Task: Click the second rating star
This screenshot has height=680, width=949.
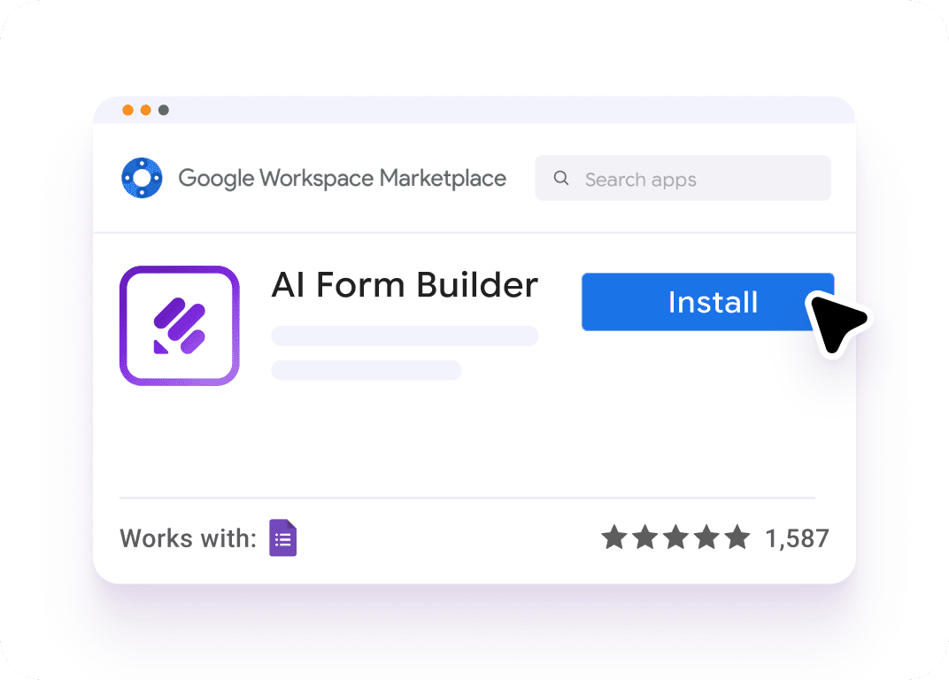Action: (x=646, y=537)
